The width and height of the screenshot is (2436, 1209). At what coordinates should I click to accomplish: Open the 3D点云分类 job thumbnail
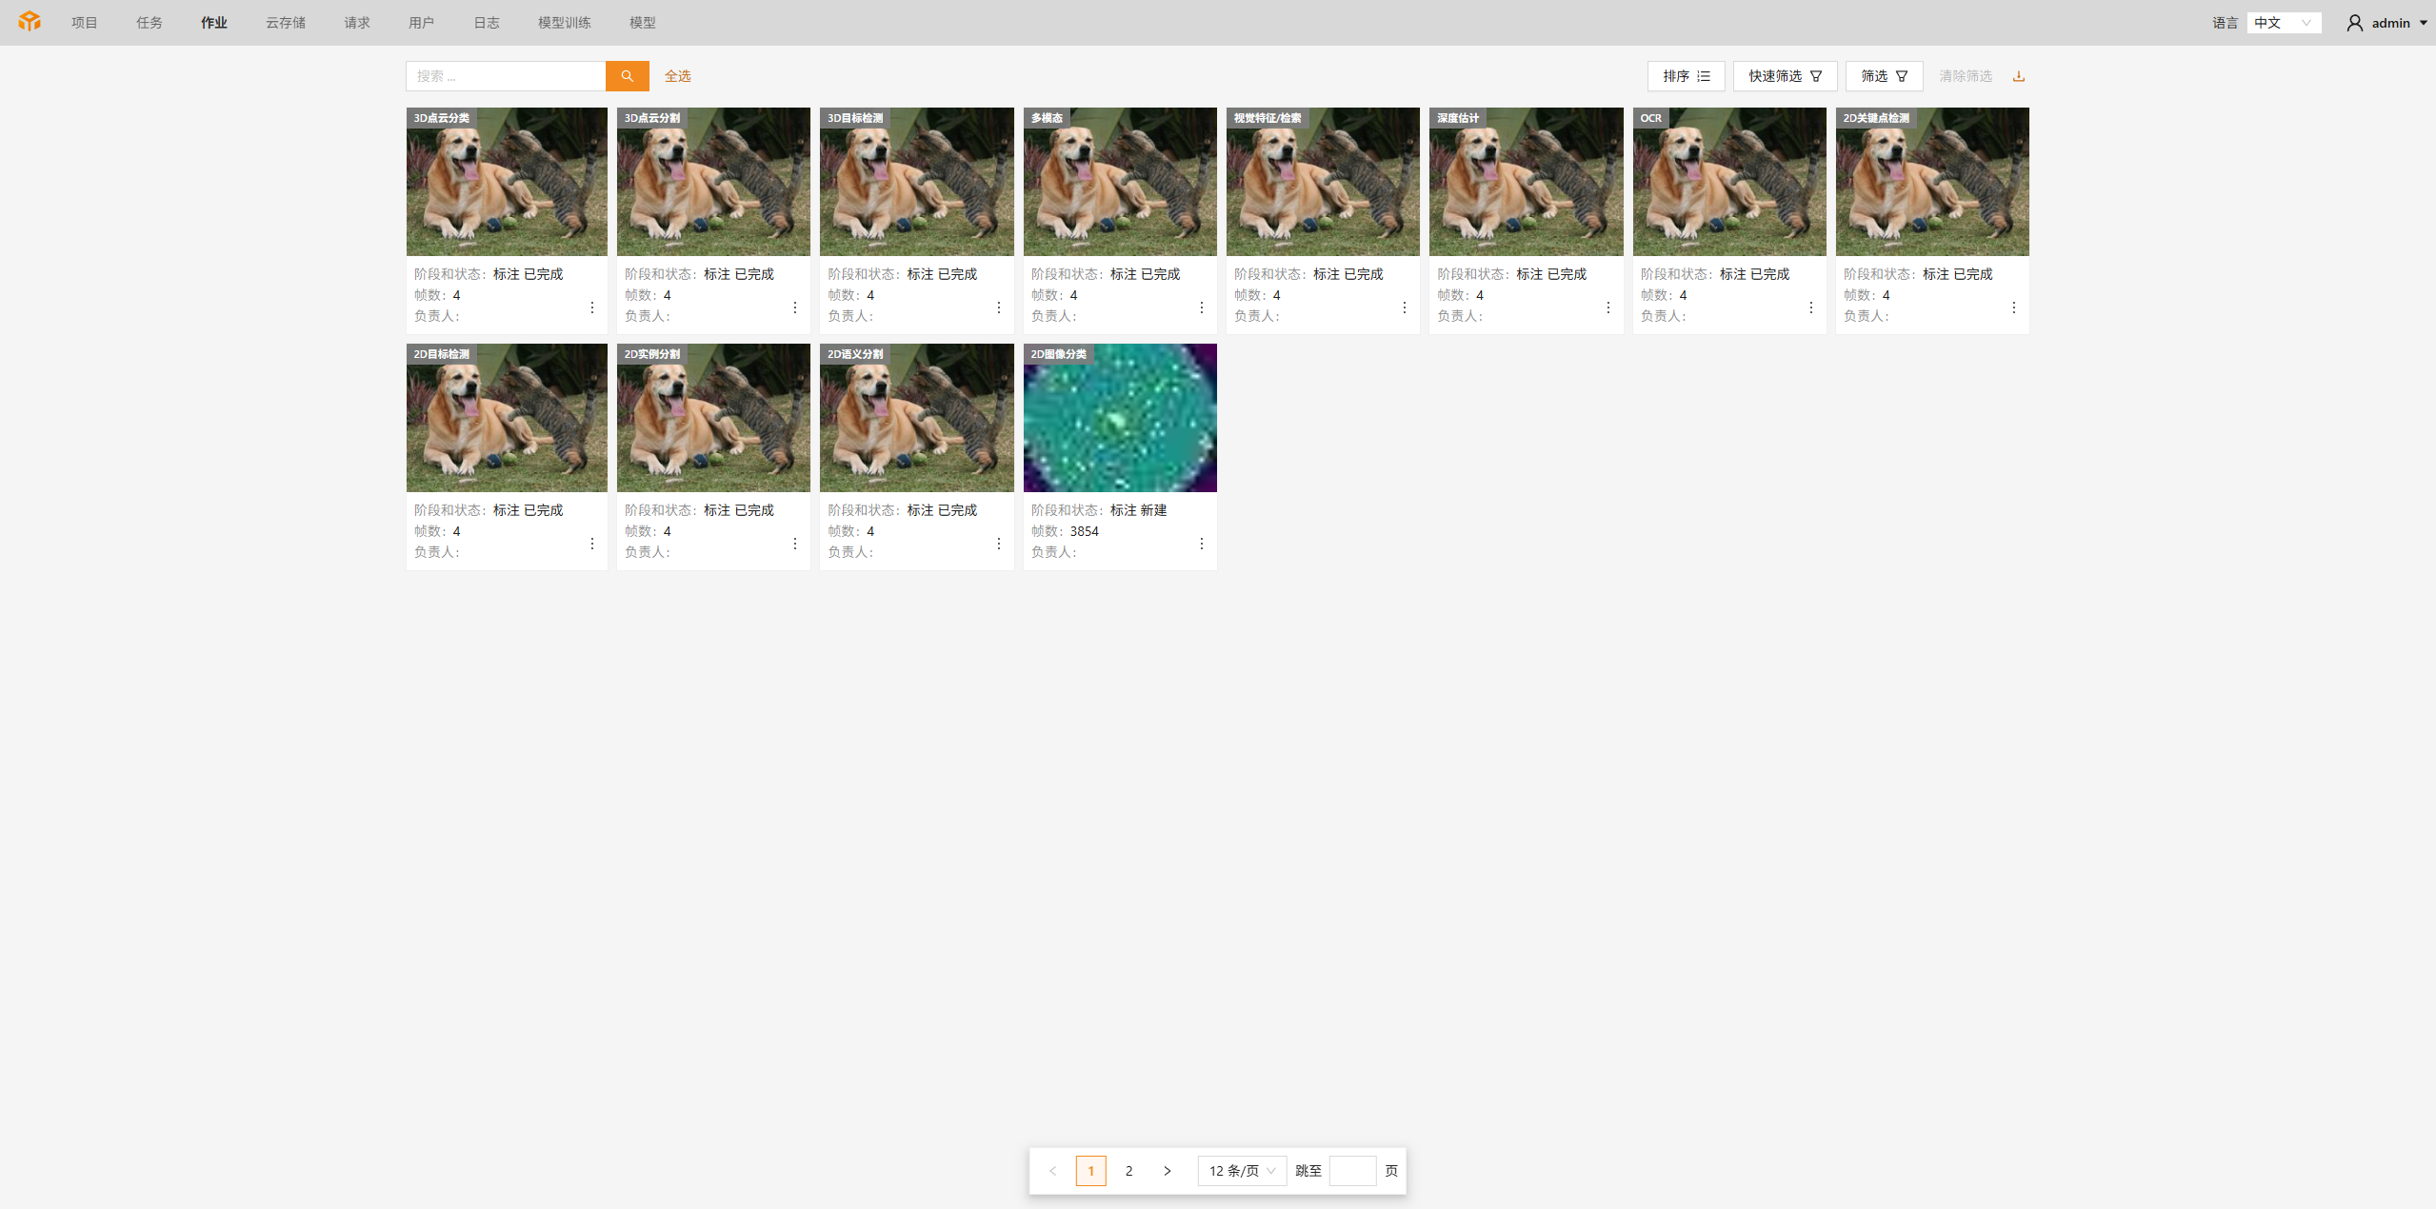(x=507, y=182)
